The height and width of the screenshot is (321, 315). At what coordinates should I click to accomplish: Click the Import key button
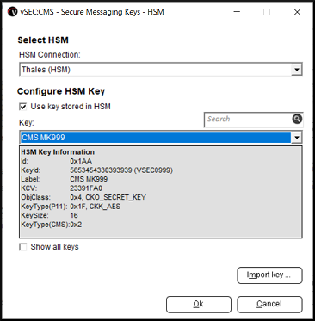click(x=269, y=275)
